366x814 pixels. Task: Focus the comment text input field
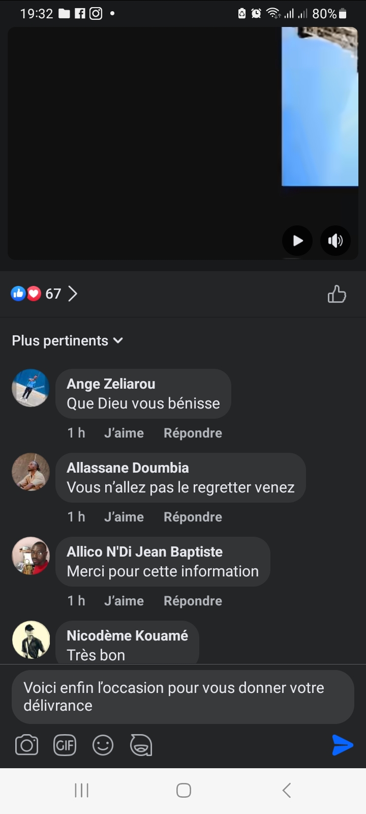(182, 696)
